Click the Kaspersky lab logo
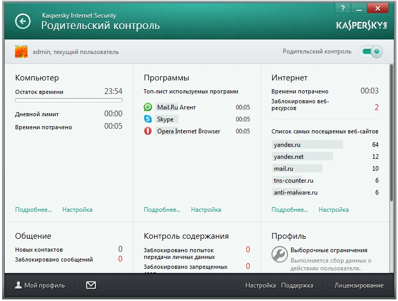 (x=362, y=25)
